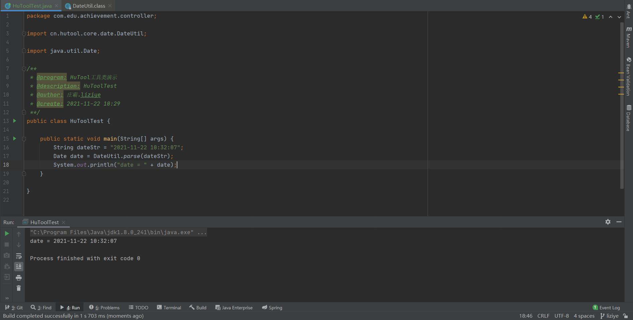Expand the folded java.exe command line

click(118, 232)
